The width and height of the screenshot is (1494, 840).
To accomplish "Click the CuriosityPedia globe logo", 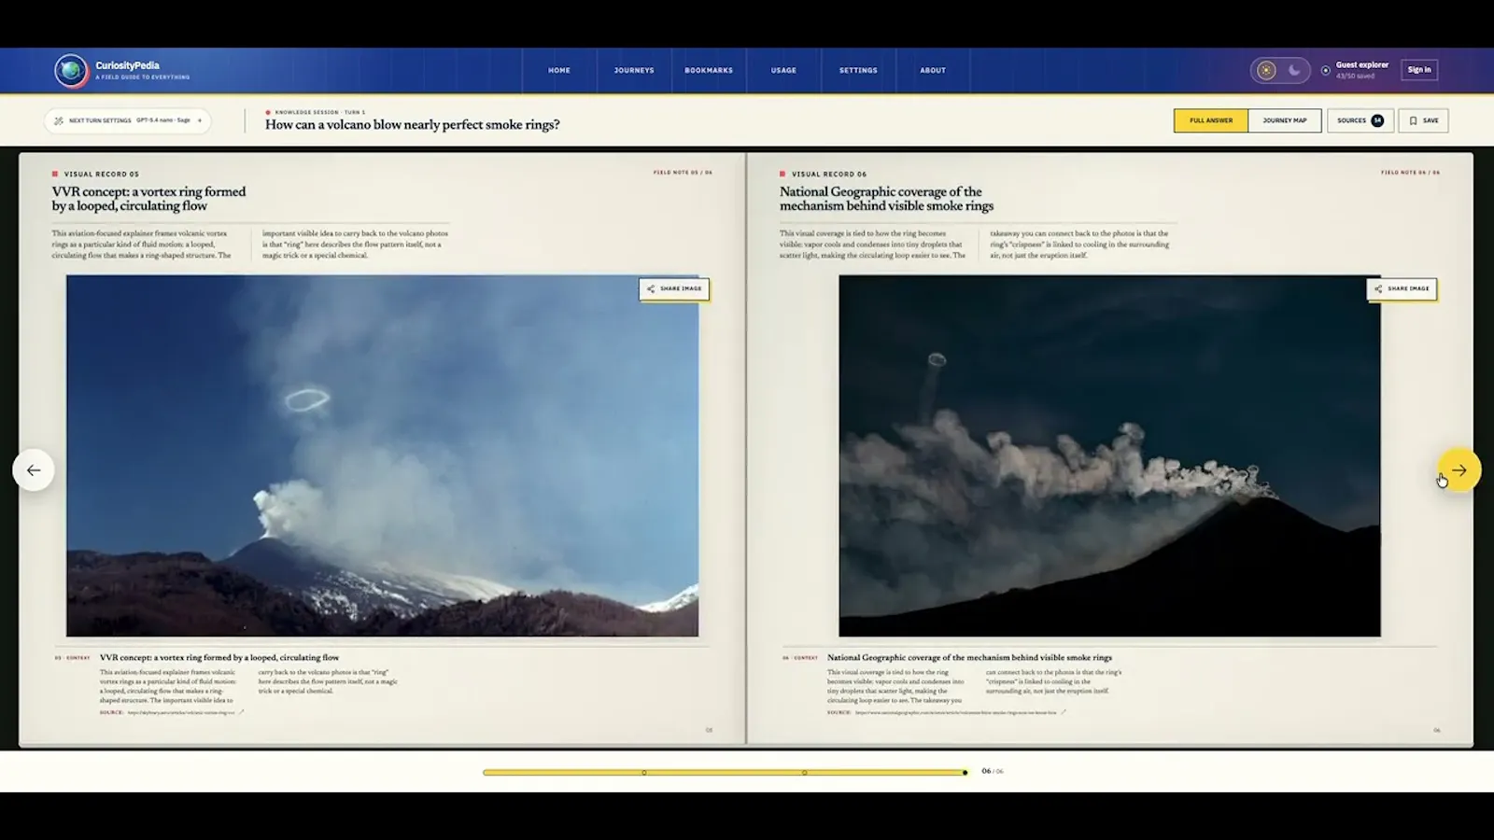I will tap(71, 70).
